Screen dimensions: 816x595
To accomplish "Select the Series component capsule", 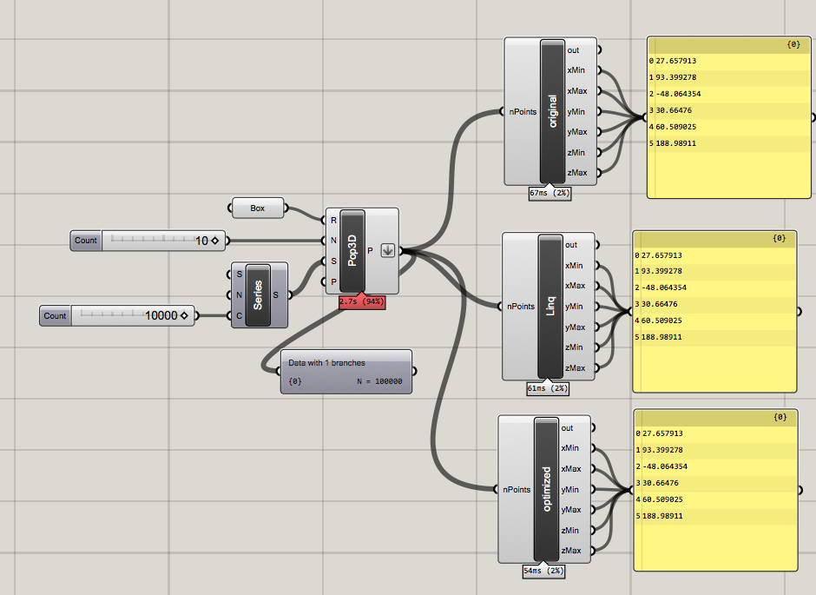I will coord(258,295).
